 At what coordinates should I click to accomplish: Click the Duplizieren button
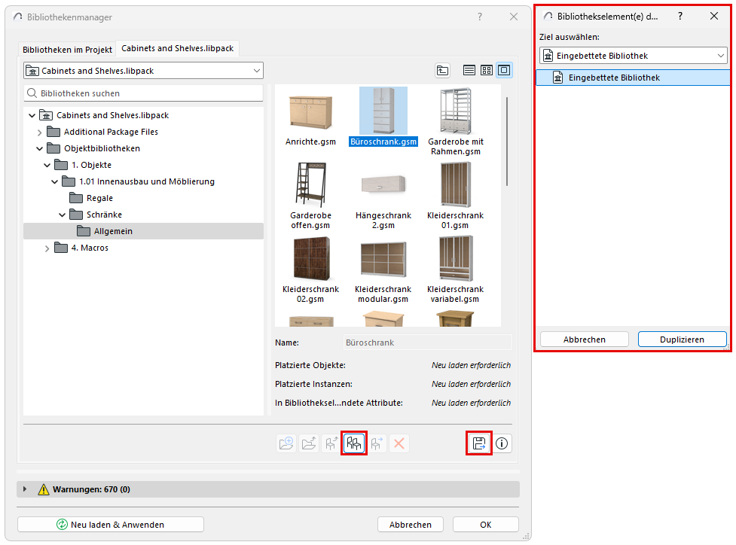point(682,339)
